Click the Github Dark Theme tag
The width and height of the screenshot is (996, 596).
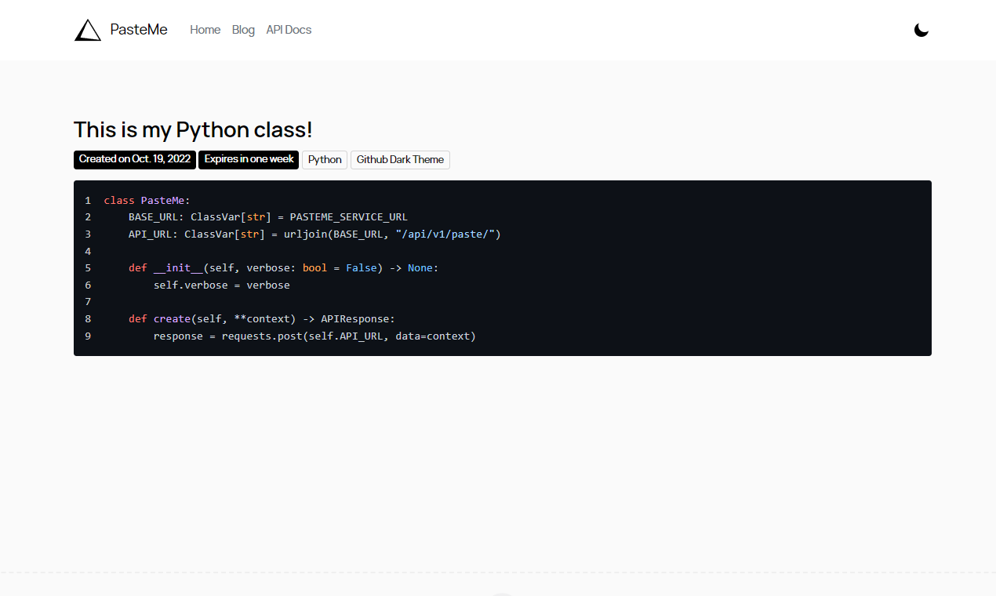point(400,160)
